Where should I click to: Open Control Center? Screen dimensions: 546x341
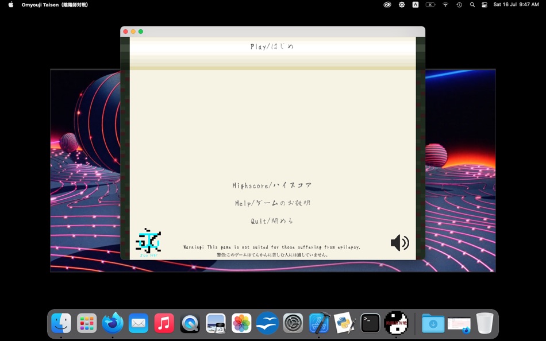click(x=485, y=5)
